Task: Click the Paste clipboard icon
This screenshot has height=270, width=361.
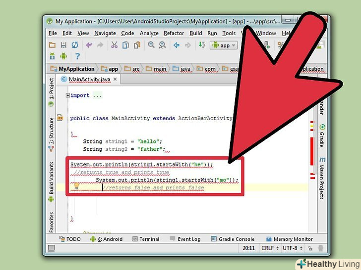Action: (136, 45)
